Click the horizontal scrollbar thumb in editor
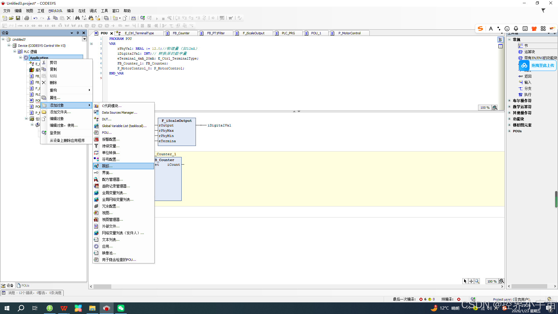This screenshot has height=314, width=558. tap(102, 286)
